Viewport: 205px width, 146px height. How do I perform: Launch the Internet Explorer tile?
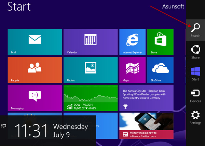pos(132,42)
